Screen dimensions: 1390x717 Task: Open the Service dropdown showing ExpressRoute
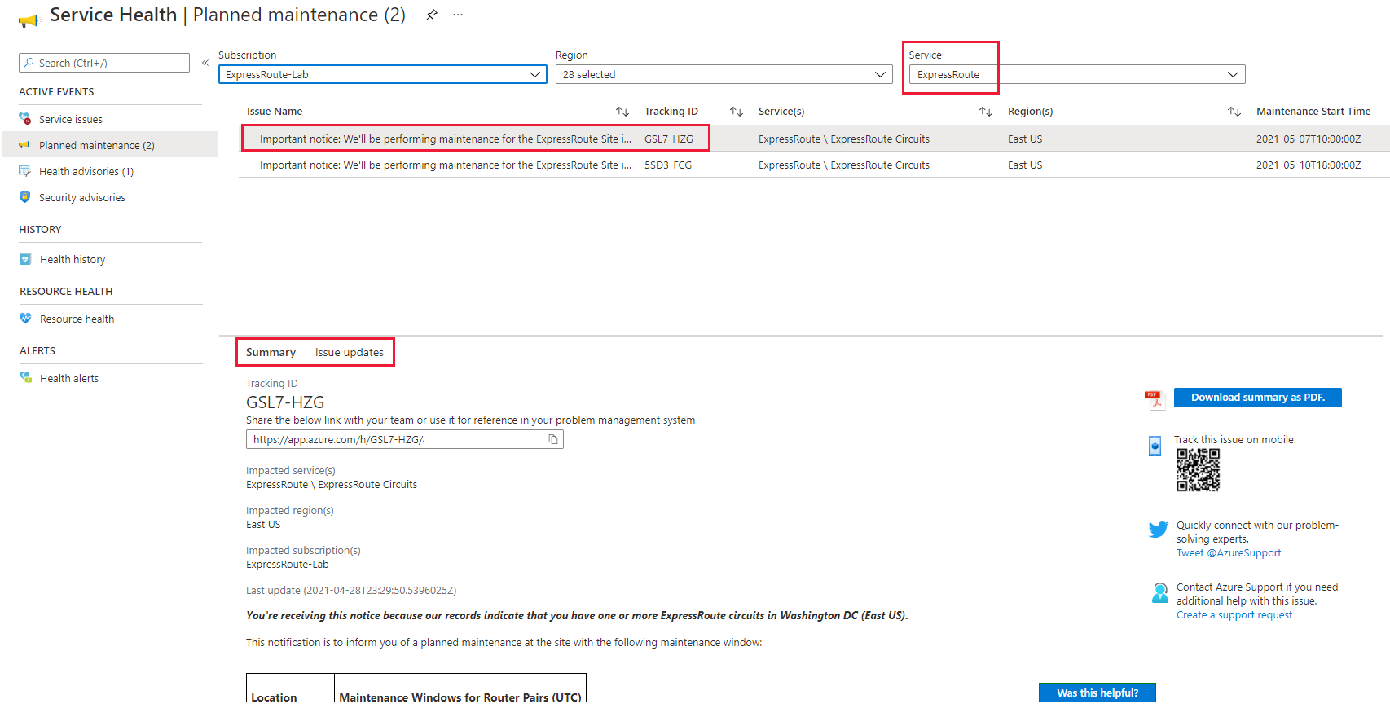click(1077, 74)
